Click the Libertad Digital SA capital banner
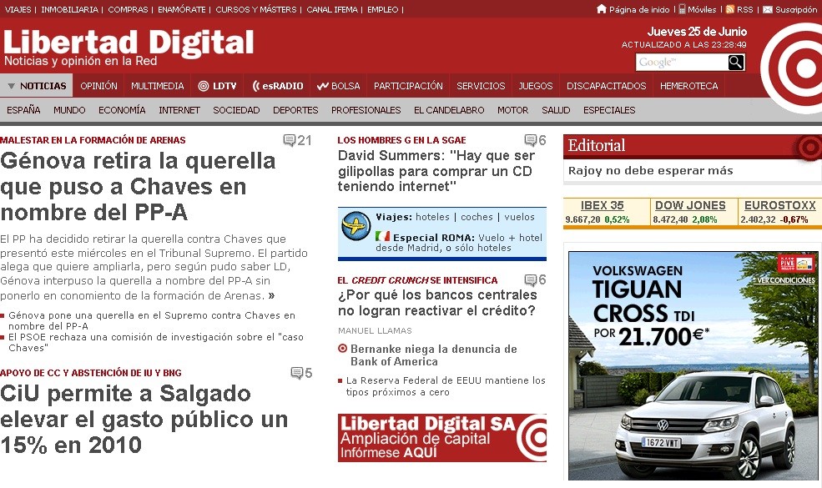The image size is (822, 488). click(x=441, y=437)
